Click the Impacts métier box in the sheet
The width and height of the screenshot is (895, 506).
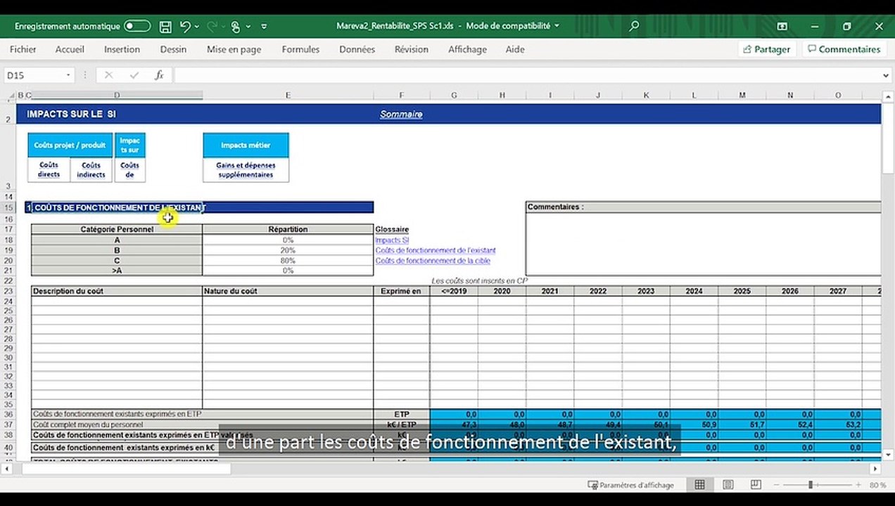[246, 145]
